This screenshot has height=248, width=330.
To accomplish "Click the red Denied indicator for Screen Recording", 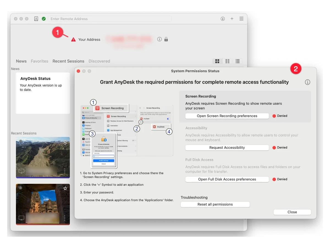I will 274,116.
